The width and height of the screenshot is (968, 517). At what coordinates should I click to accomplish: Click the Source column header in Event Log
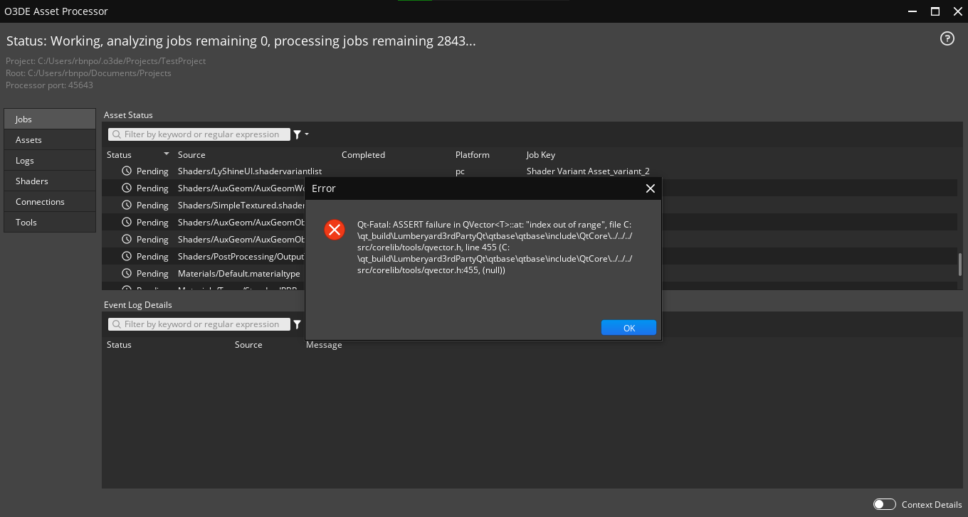point(248,345)
